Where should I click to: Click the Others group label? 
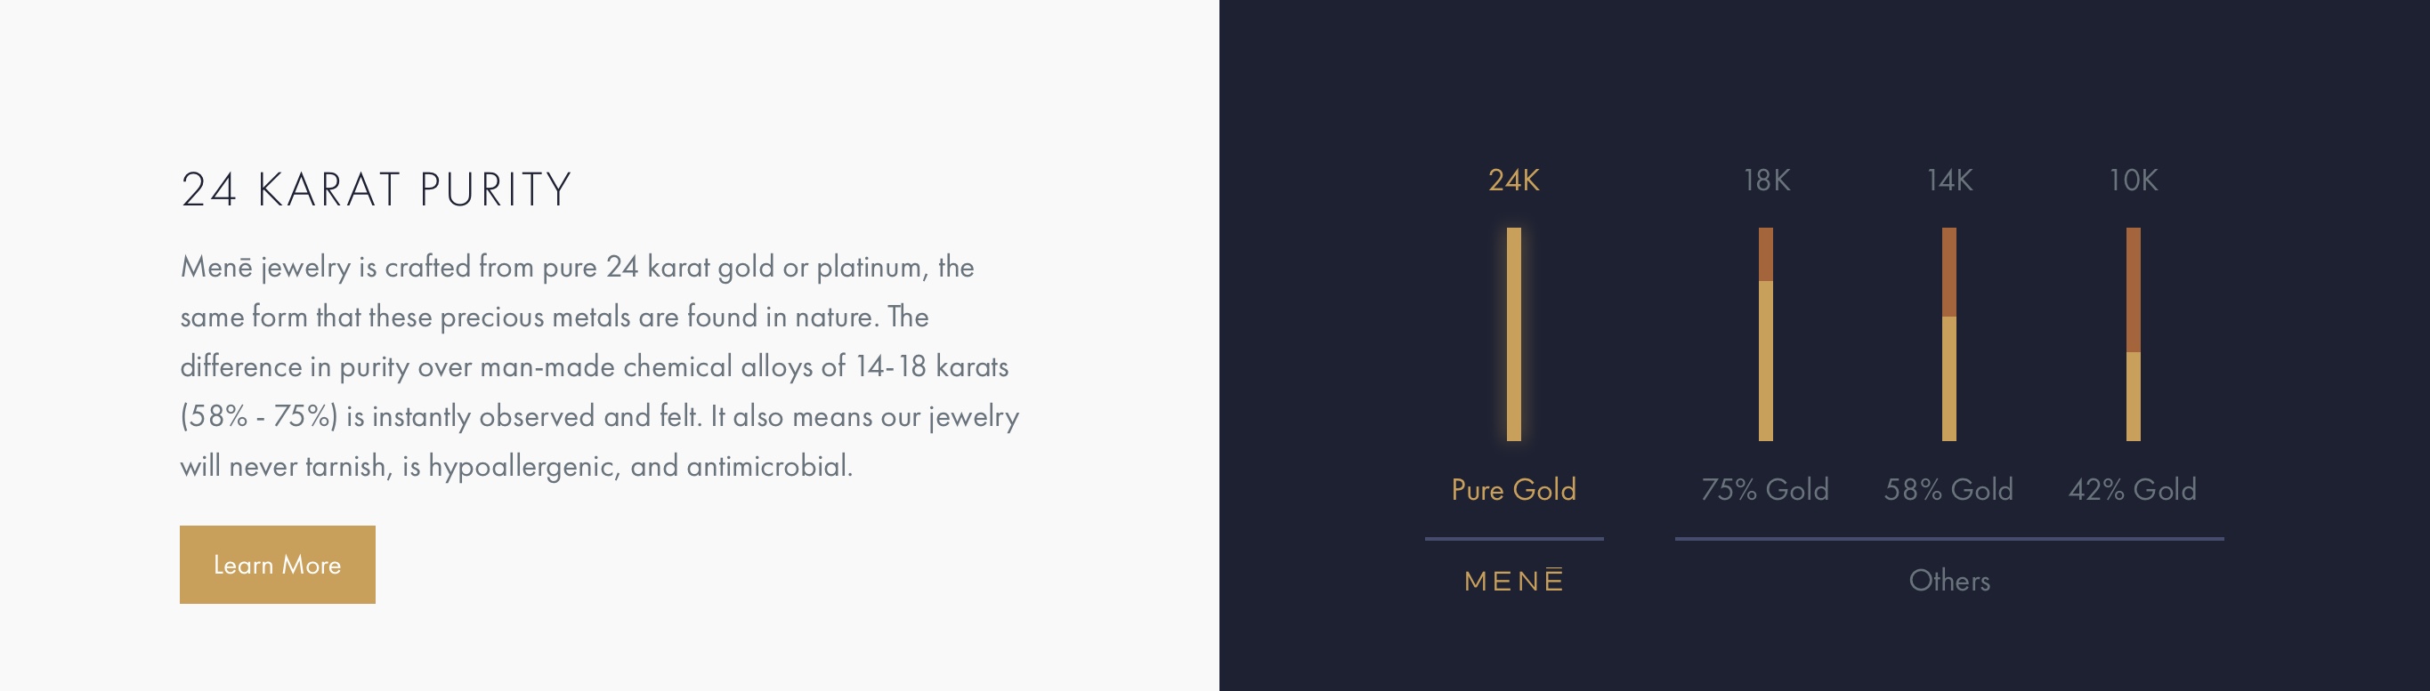click(1949, 580)
